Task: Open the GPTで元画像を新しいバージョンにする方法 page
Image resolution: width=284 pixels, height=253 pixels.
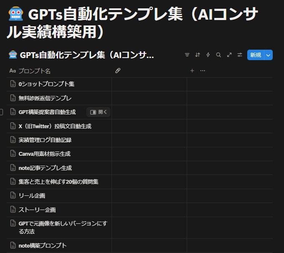Action: tap(63, 228)
